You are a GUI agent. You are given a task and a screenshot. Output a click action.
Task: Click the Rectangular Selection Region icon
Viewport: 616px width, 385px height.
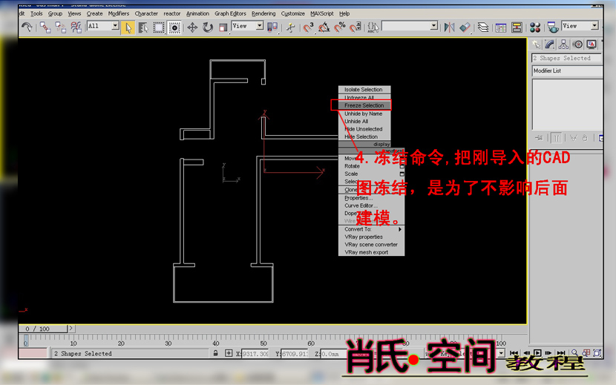(x=159, y=27)
